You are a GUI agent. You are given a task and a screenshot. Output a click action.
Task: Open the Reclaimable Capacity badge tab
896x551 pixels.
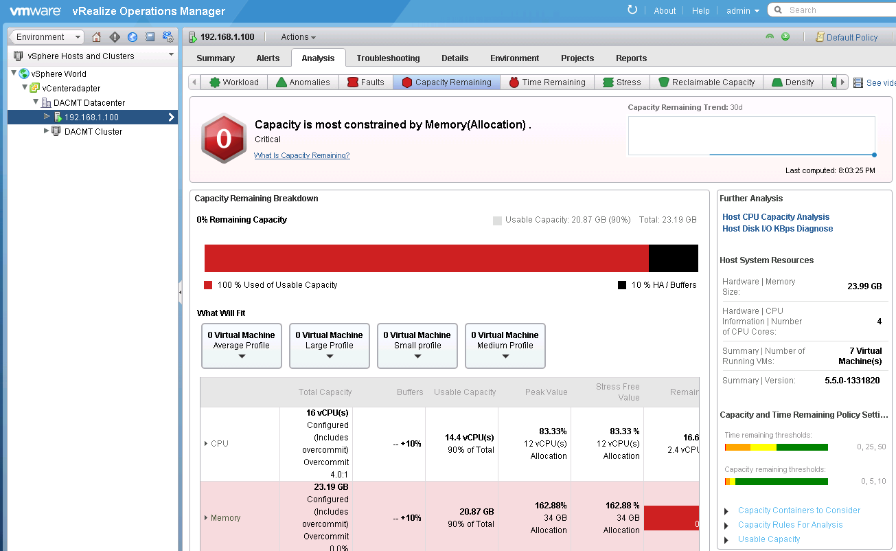click(x=707, y=82)
